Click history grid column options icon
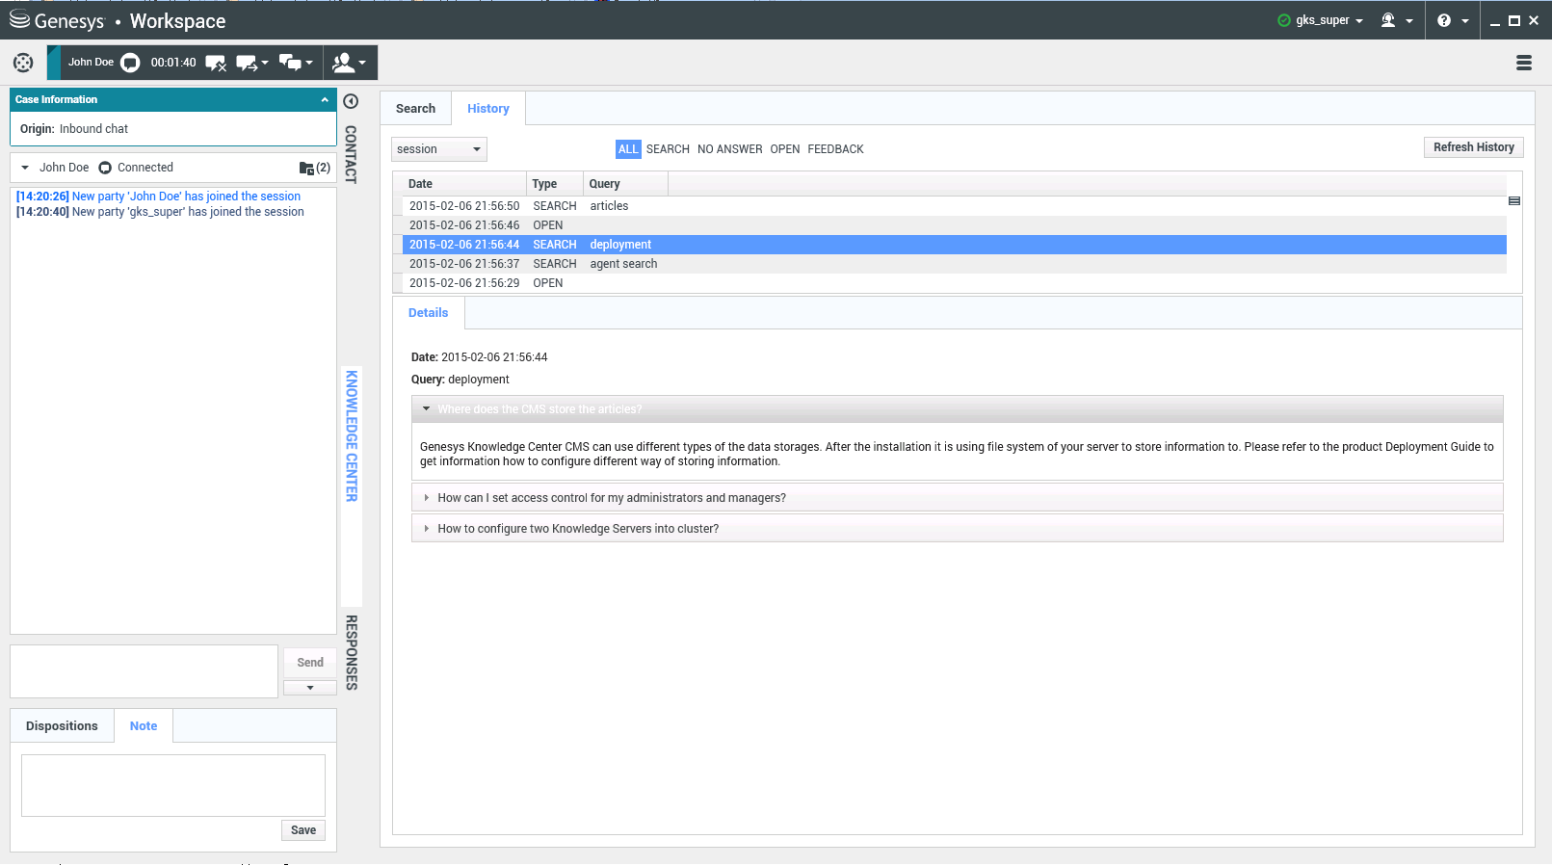Image resolution: width=1552 pixels, height=866 pixels. click(1514, 200)
